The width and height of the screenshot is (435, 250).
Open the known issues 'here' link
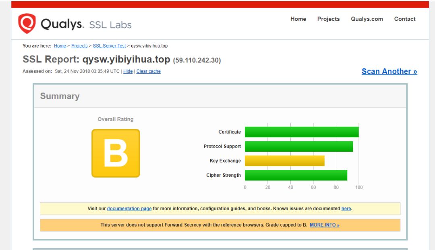pyautogui.click(x=346, y=209)
